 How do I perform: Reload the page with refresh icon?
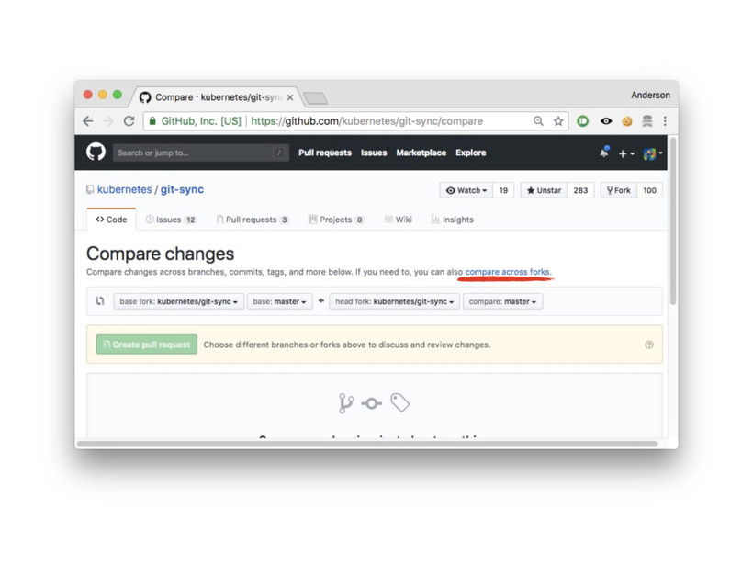(129, 121)
